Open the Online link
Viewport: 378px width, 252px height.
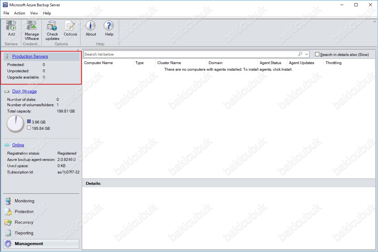[x=18, y=145]
